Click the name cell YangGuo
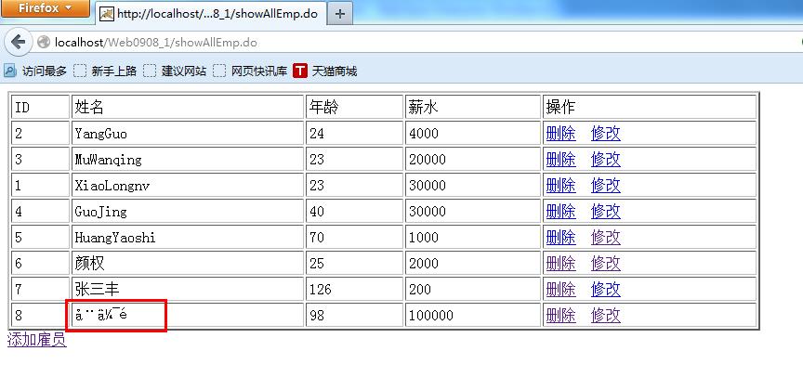The width and height of the screenshot is (803, 377). (188, 134)
